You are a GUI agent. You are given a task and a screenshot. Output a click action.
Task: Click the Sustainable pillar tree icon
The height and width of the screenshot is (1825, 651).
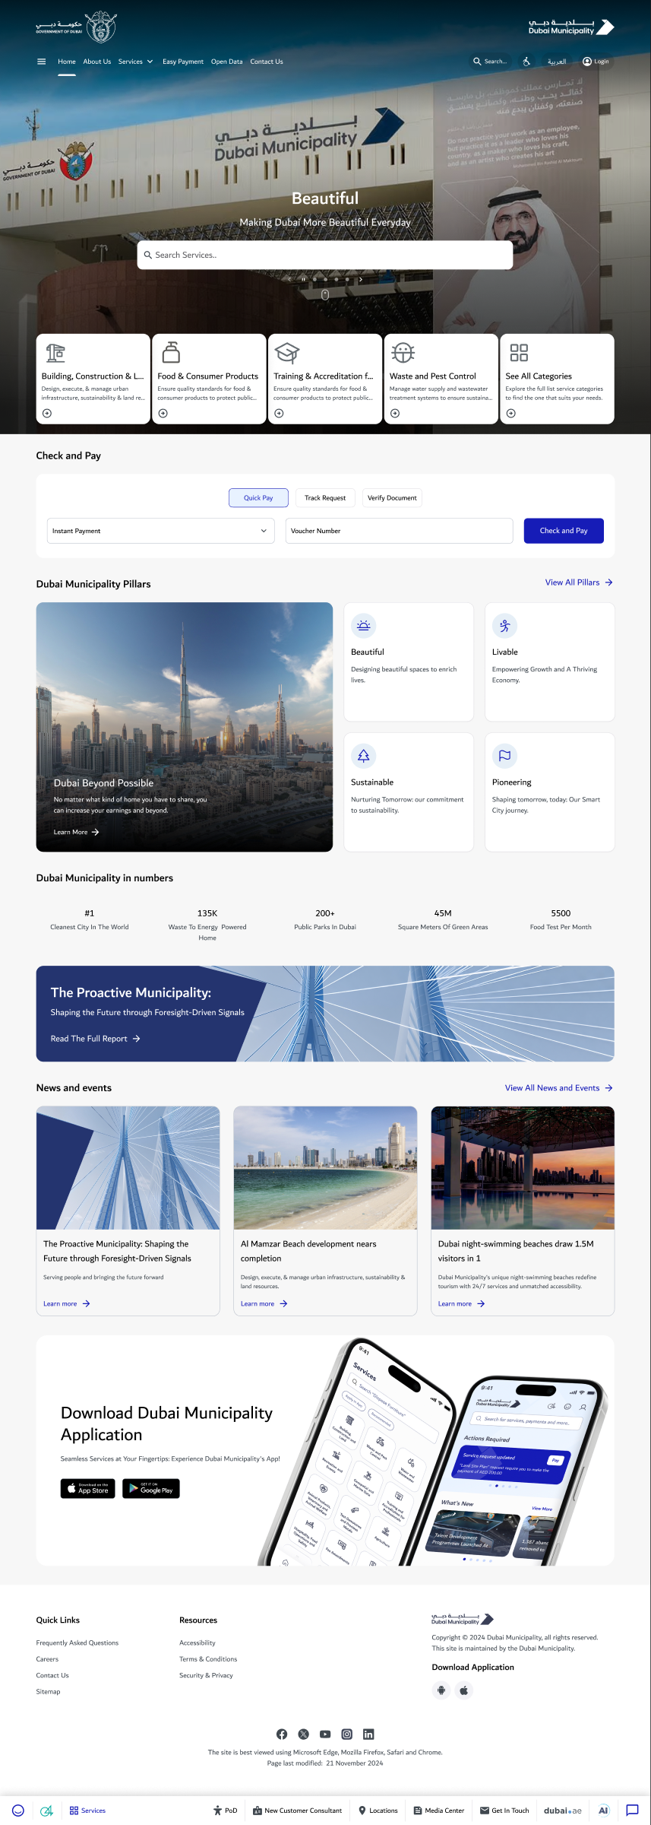coord(364,756)
